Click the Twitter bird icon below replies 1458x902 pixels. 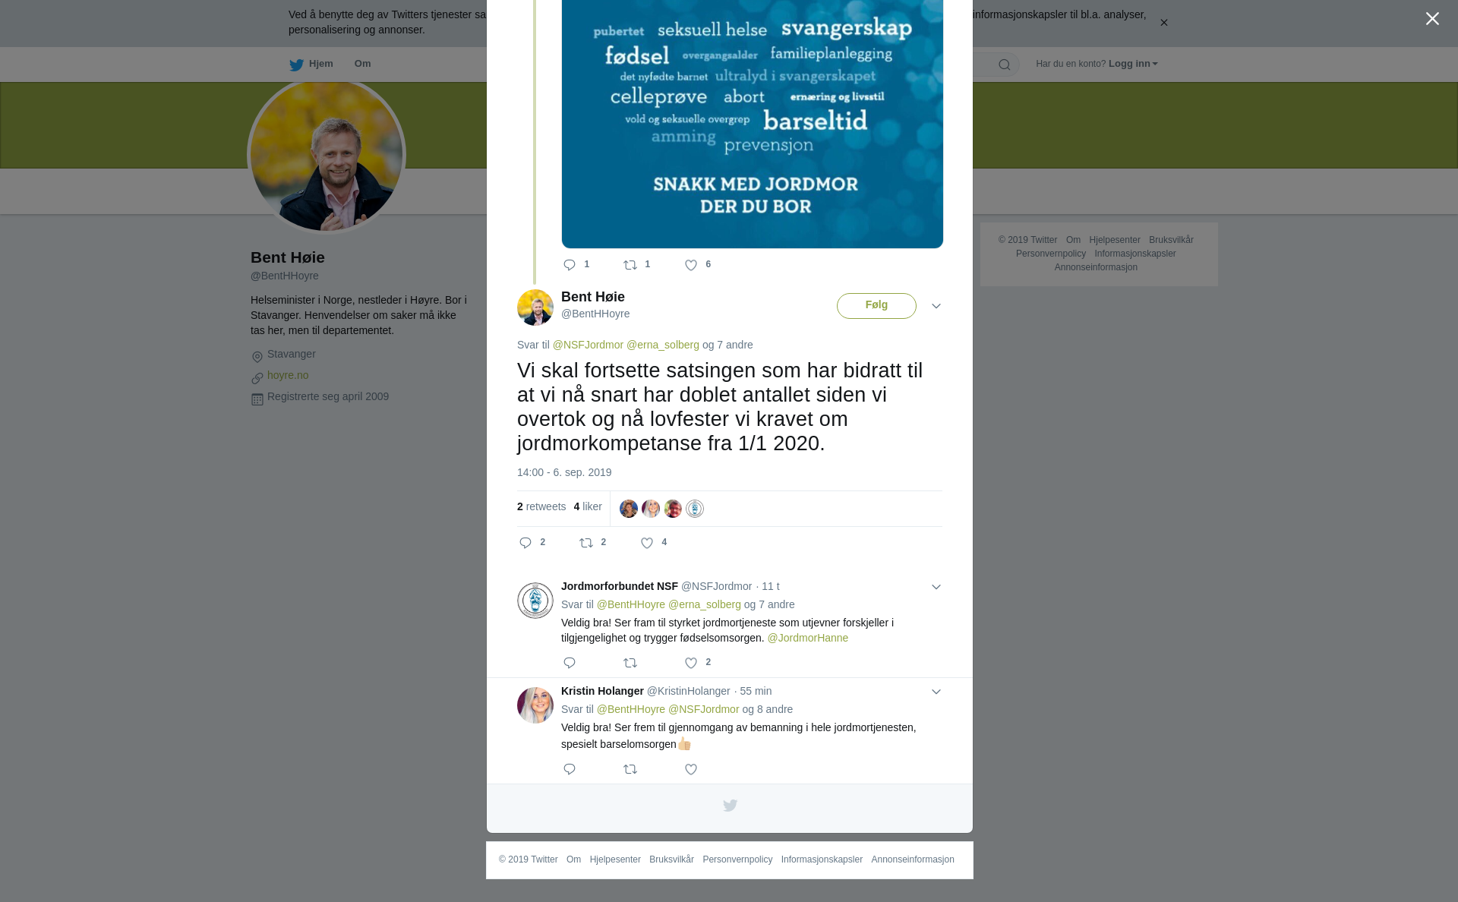click(x=730, y=806)
